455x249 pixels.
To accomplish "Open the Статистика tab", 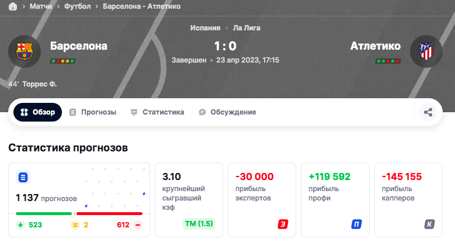I will click(x=157, y=112).
